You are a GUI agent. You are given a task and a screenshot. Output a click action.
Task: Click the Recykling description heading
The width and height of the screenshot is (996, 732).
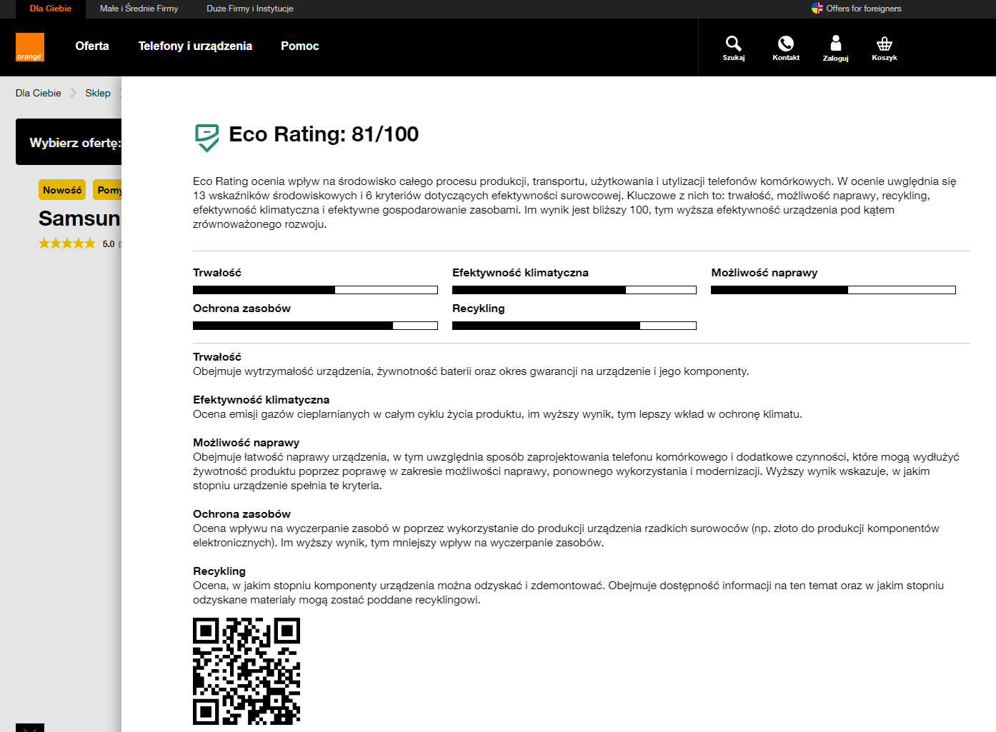point(219,571)
